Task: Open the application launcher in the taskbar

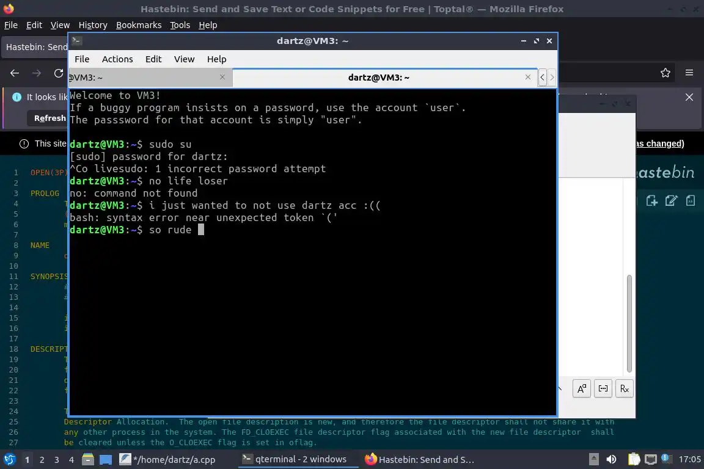Action: (9, 460)
